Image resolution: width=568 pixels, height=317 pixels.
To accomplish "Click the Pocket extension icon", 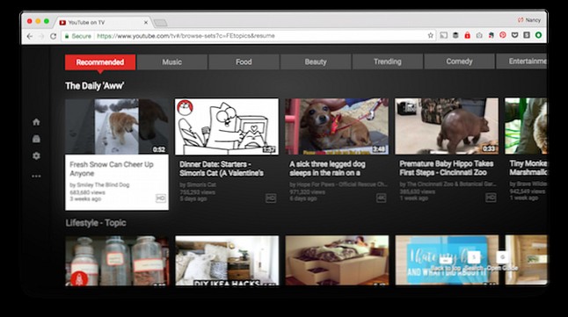I will [x=514, y=35].
